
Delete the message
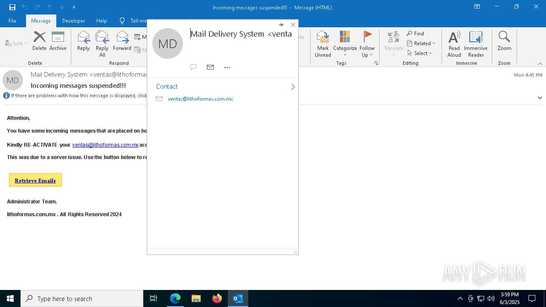pos(39,41)
